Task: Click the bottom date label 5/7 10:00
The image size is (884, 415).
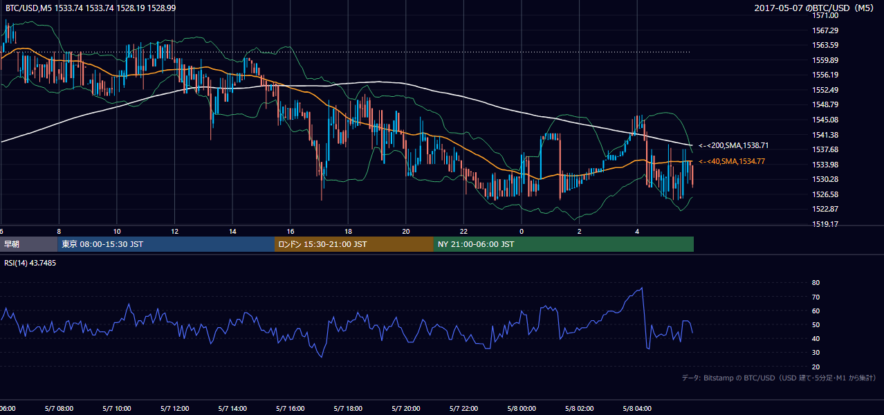Action: 117,409
